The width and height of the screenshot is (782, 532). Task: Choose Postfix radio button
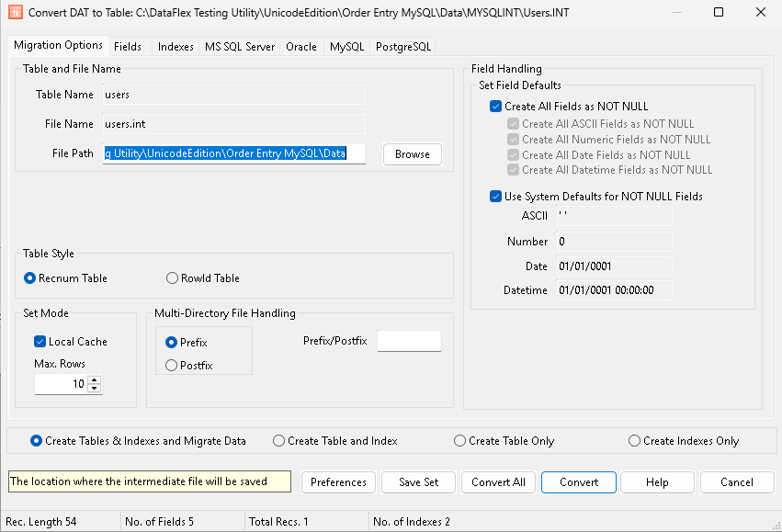point(171,366)
